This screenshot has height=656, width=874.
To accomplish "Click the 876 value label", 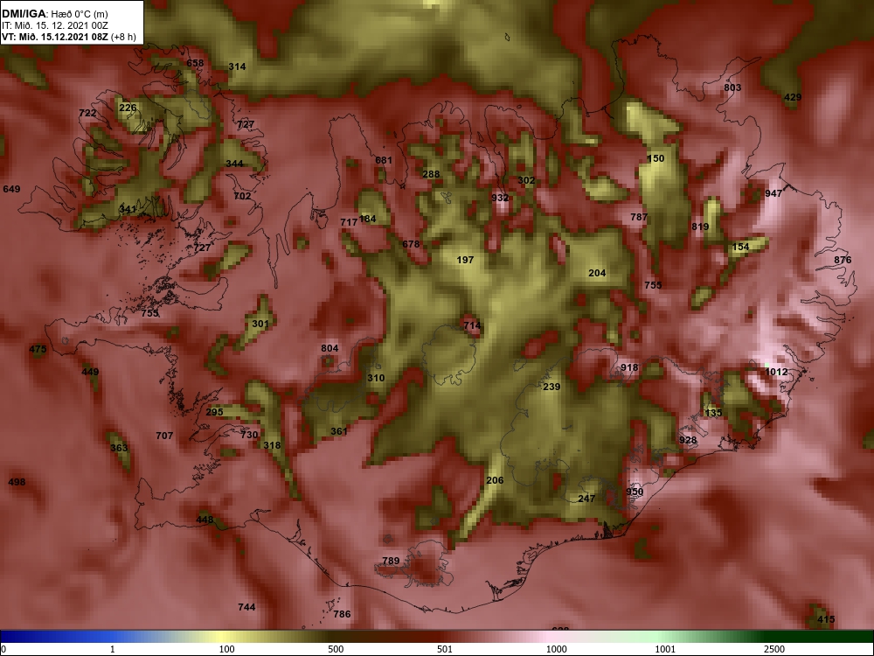I will [x=843, y=260].
